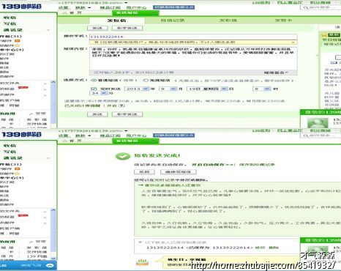Toggle the 定时发送 scheduled send checkbox
The height and width of the screenshot is (271, 341).
click(x=94, y=89)
